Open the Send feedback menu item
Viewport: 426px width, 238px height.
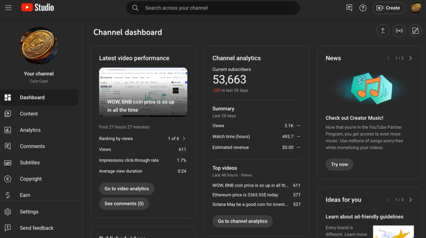point(39,228)
